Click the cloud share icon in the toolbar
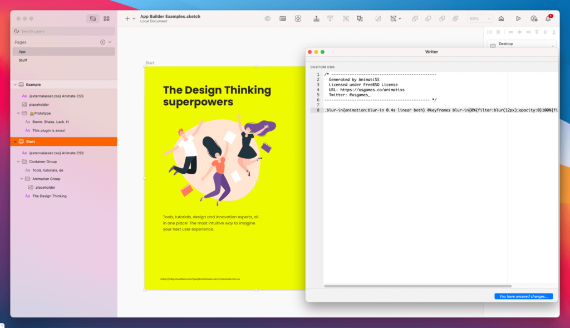The width and height of the screenshot is (570, 328). point(500,18)
